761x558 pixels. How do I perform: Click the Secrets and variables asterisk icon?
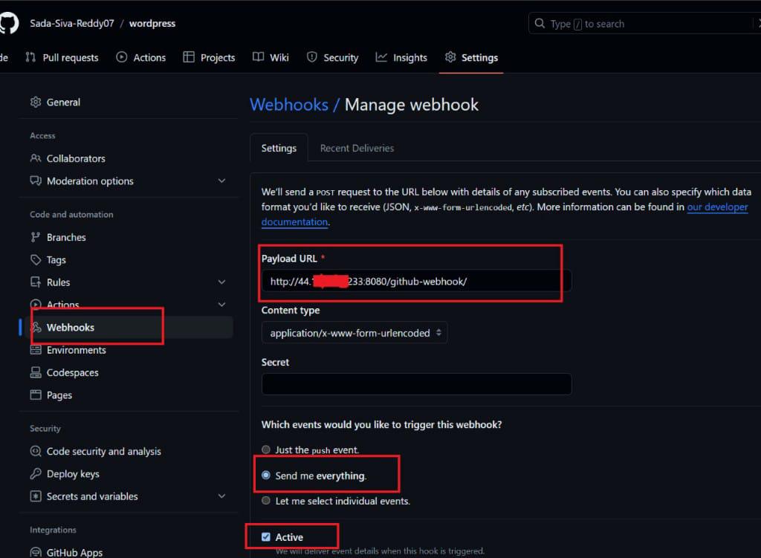coord(36,496)
